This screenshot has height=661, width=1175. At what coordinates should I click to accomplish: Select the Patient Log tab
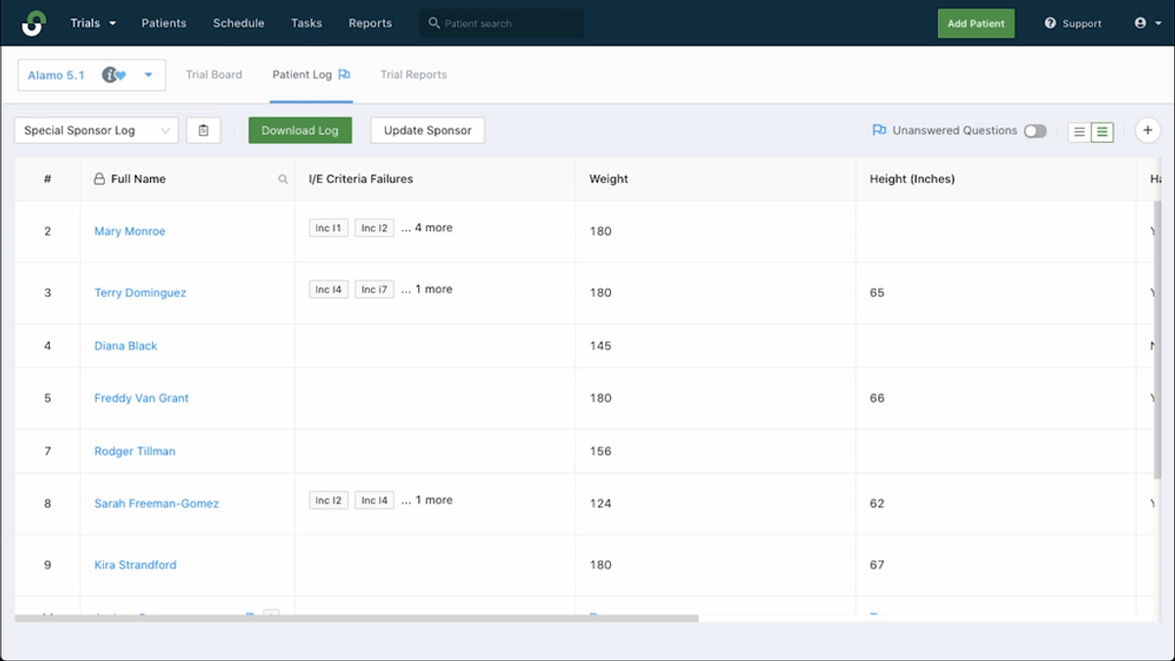(x=311, y=74)
